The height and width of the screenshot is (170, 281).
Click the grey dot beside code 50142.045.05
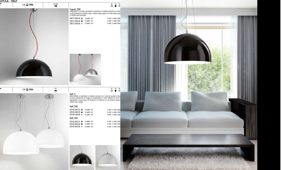[x=82, y=115]
